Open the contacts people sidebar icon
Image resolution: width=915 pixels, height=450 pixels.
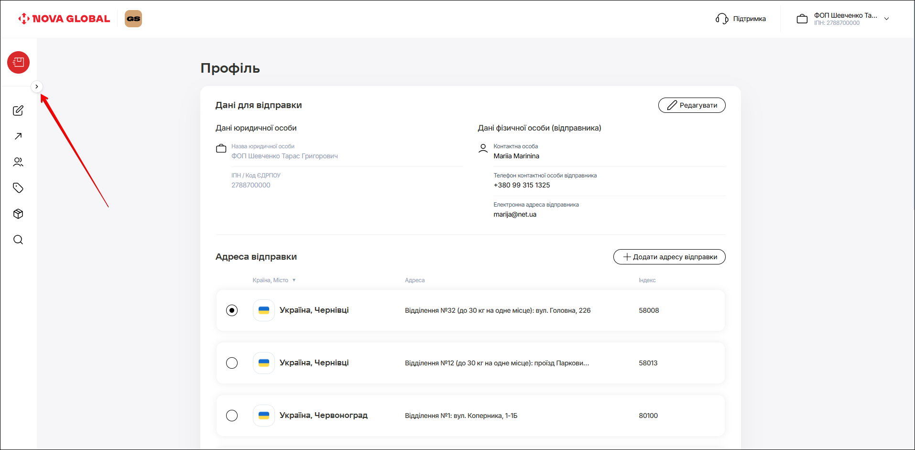18,162
